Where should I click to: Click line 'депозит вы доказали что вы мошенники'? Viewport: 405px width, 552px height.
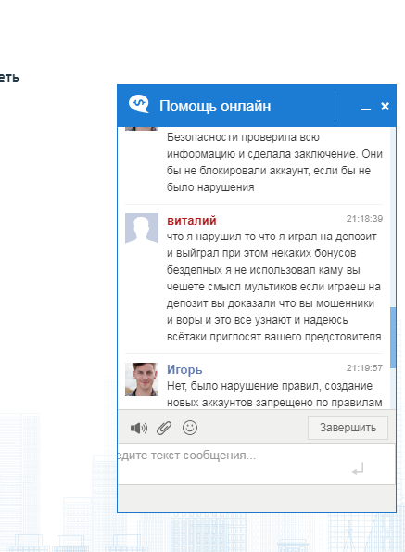pyautogui.click(x=271, y=303)
